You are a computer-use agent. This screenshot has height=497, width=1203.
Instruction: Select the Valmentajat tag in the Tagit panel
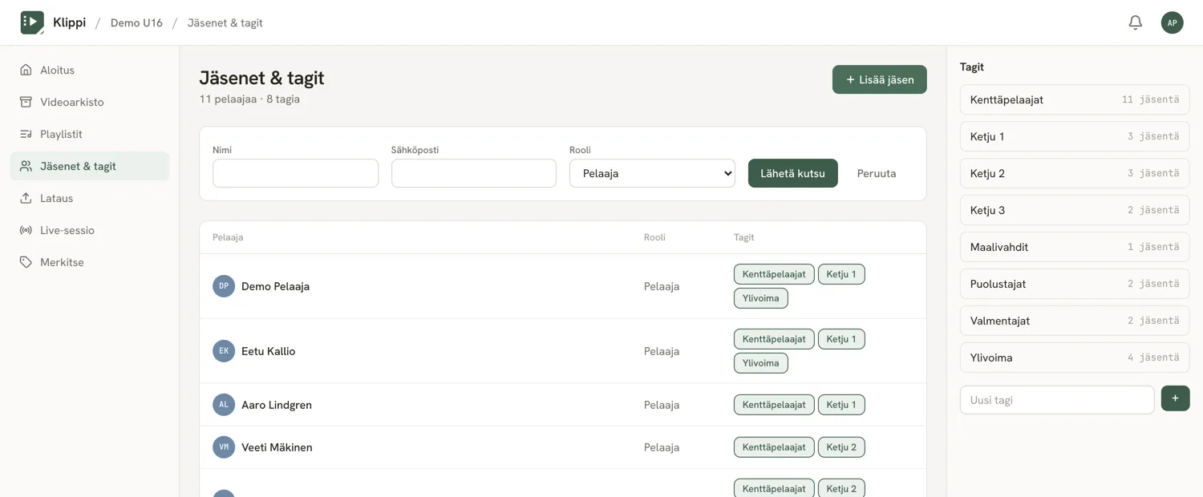click(1075, 321)
